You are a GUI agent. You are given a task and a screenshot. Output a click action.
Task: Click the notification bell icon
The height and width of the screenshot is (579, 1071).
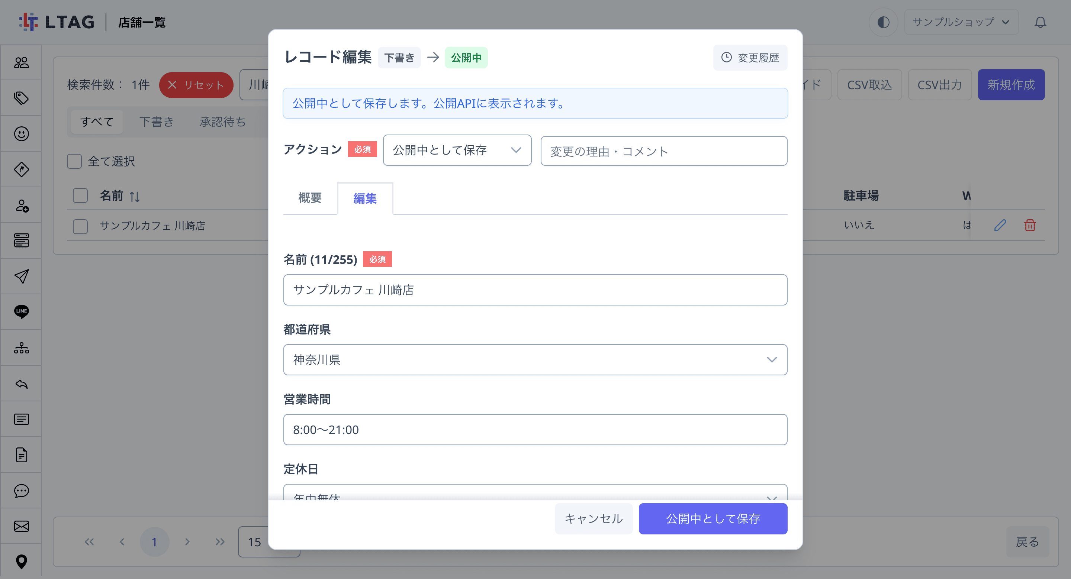tap(1040, 22)
